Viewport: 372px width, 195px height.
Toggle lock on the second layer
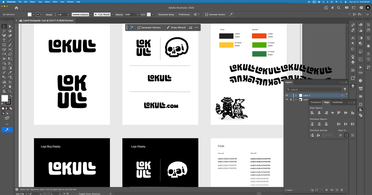pos(291,100)
